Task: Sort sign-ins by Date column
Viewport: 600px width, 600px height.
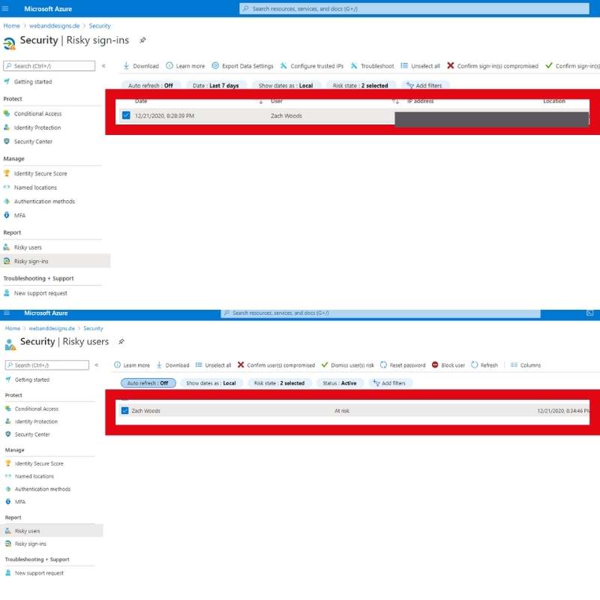Action: (141, 101)
